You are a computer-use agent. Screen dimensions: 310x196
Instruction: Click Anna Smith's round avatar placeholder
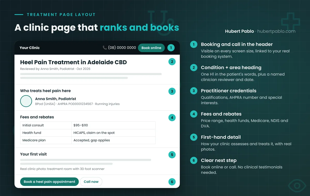(26, 101)
